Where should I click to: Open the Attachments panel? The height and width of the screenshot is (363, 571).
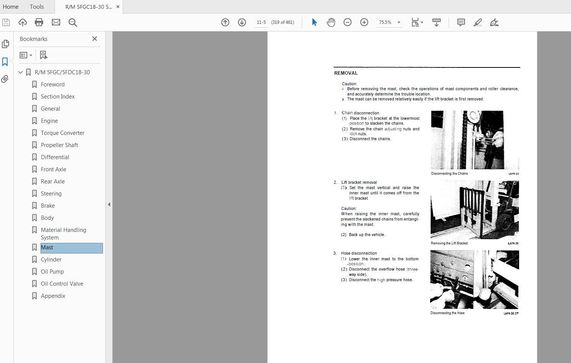[5, 79]
